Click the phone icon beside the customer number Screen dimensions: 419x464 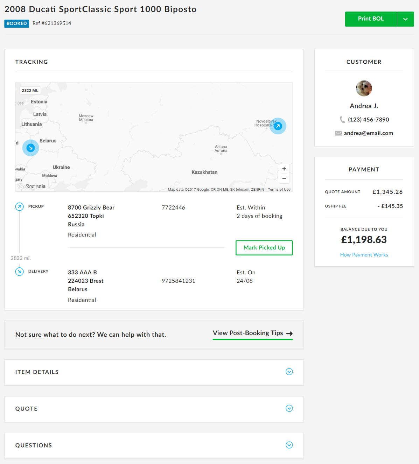click(x=342, y=120)
